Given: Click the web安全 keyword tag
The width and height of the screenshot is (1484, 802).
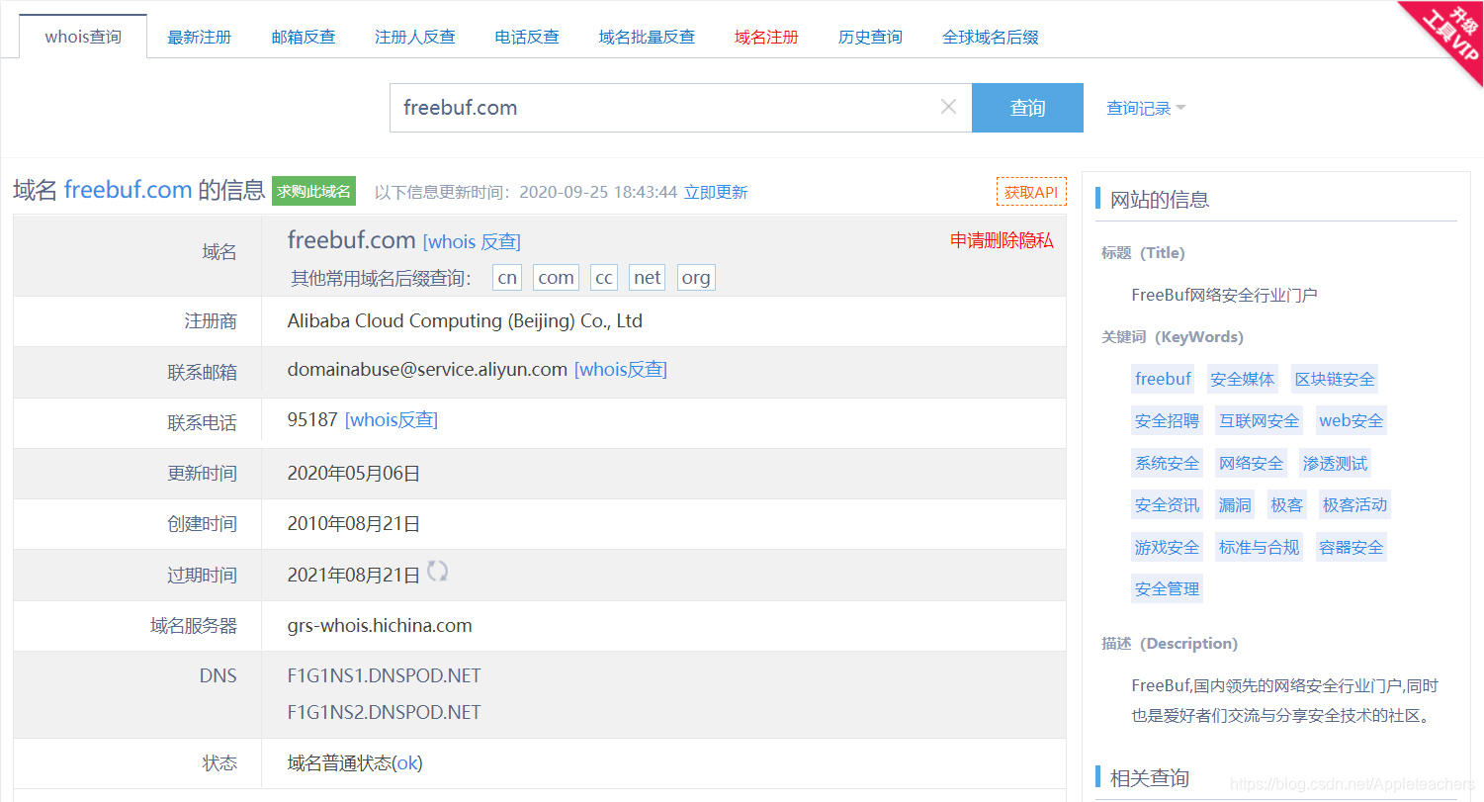Looking at the screenshot, I should (1352, 420).
